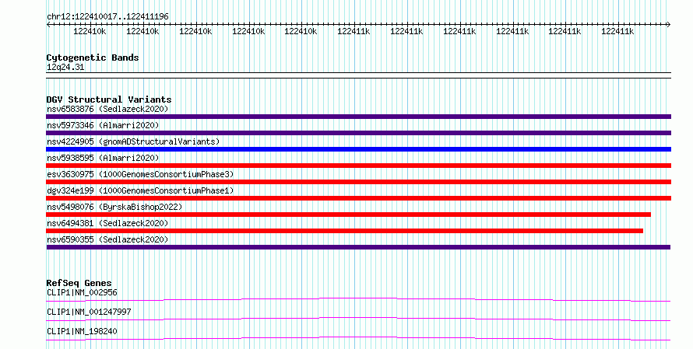The image size is (693, 349).
Task: Click the red esv3630975 variant bar
Action: pyautogui.click(x=358, y=182)
